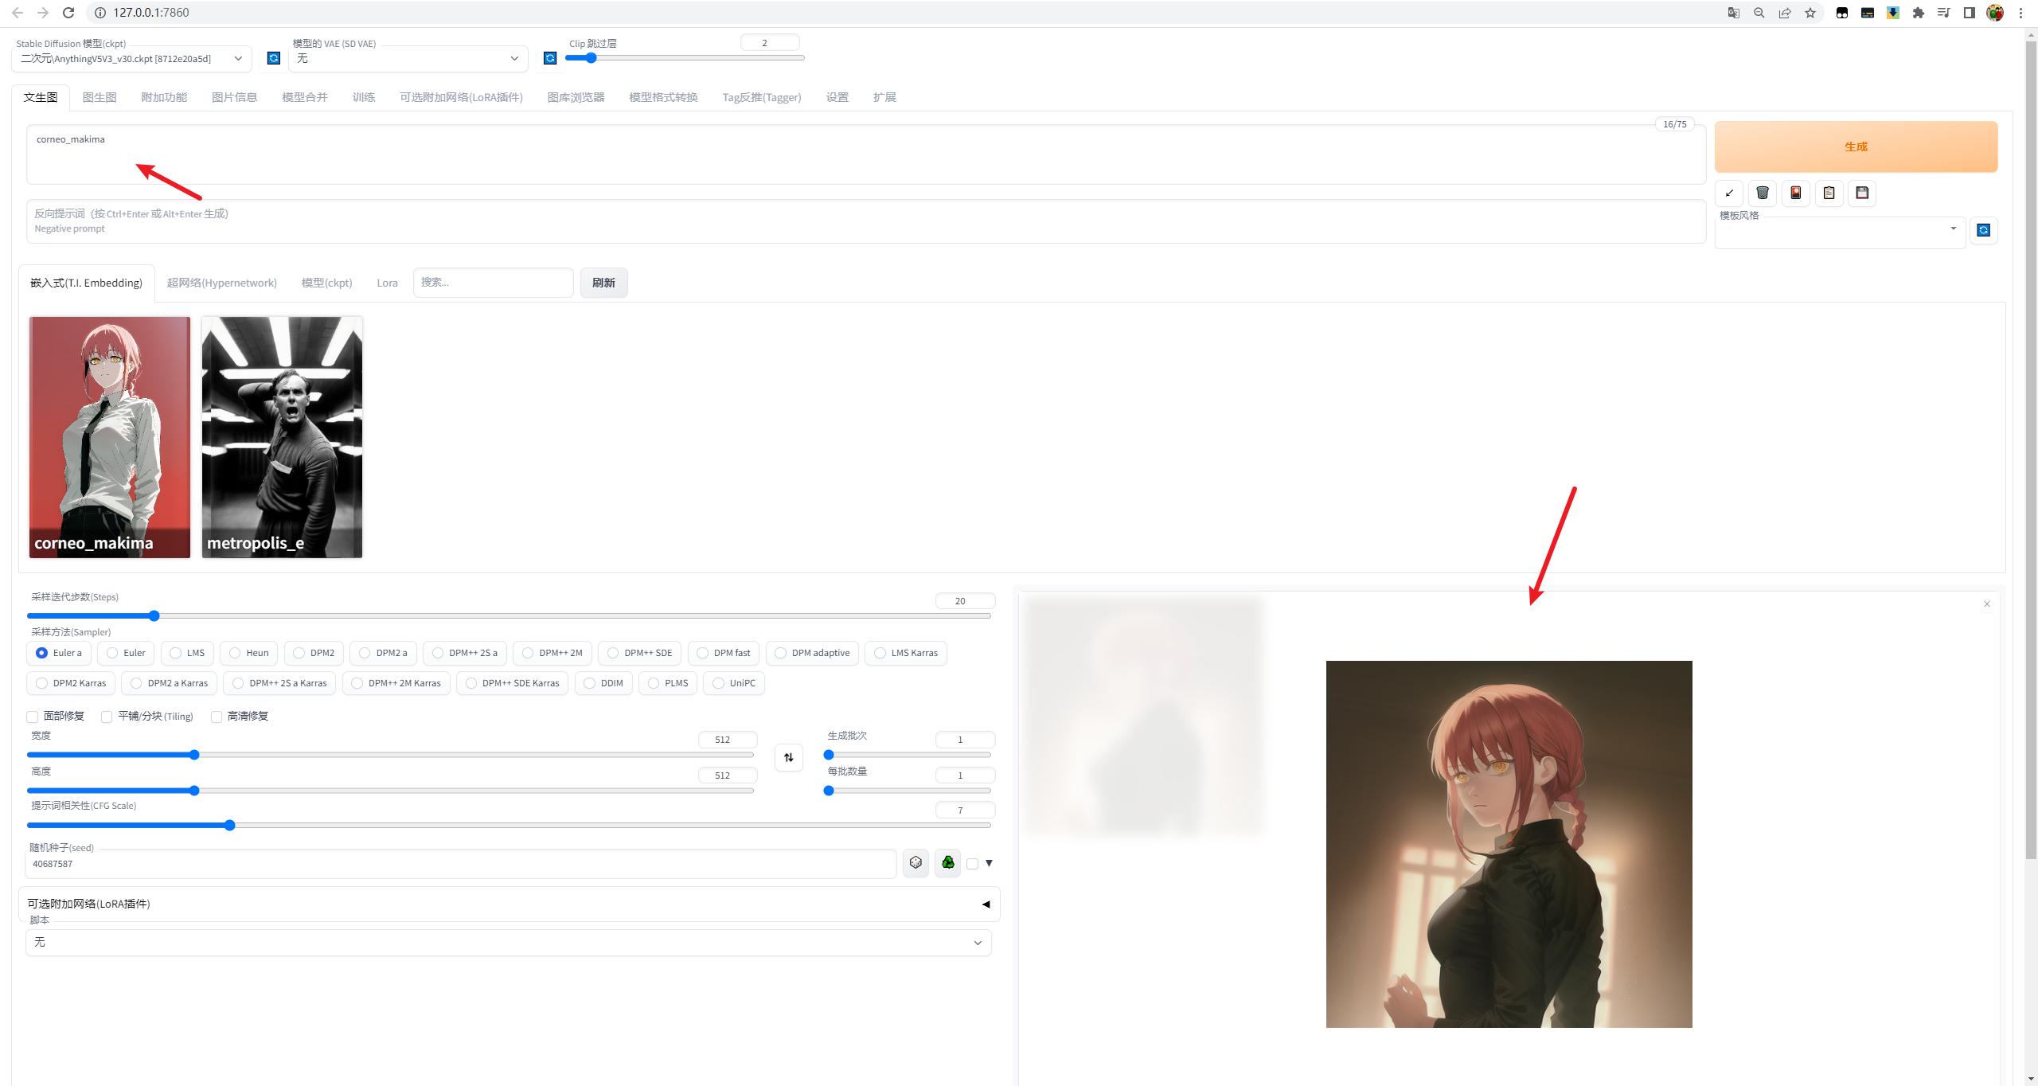Viewport: 2038px width, 1086px height.
Task: Open the Tag反推(Tagger) tab
Action: [761, 97]
